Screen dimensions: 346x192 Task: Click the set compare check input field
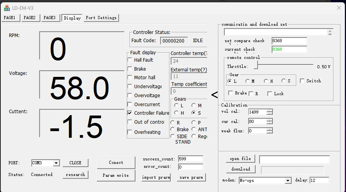[x=289, y=41]
